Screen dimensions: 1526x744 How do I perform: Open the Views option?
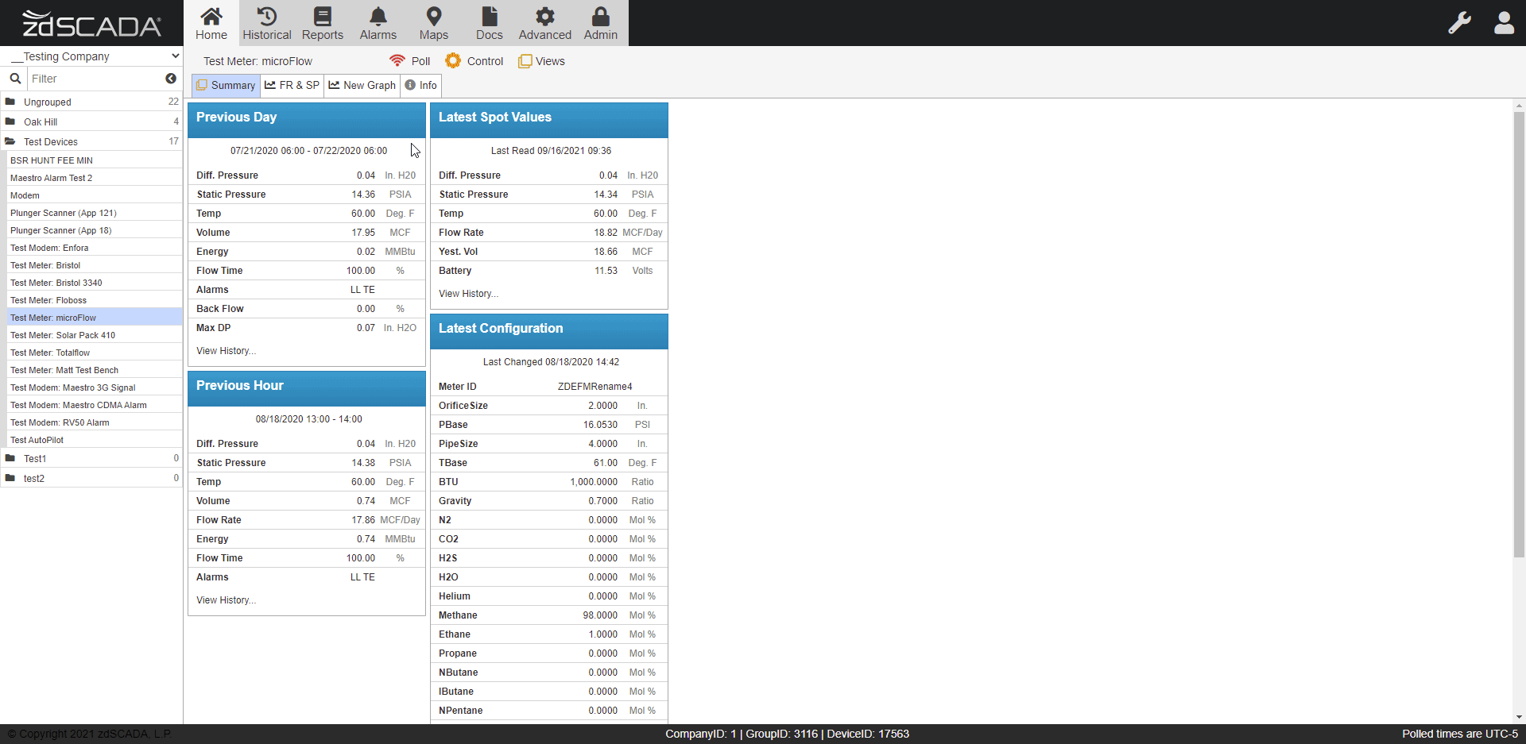coord(542,61)
